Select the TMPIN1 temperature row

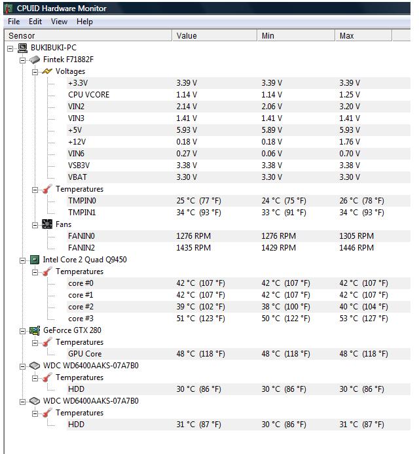pyautogui.click(x=238, y=213)
